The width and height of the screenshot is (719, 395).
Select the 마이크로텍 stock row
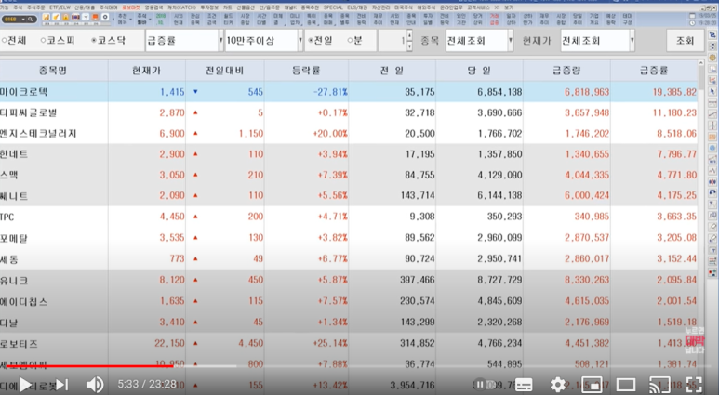pos(349,92)
